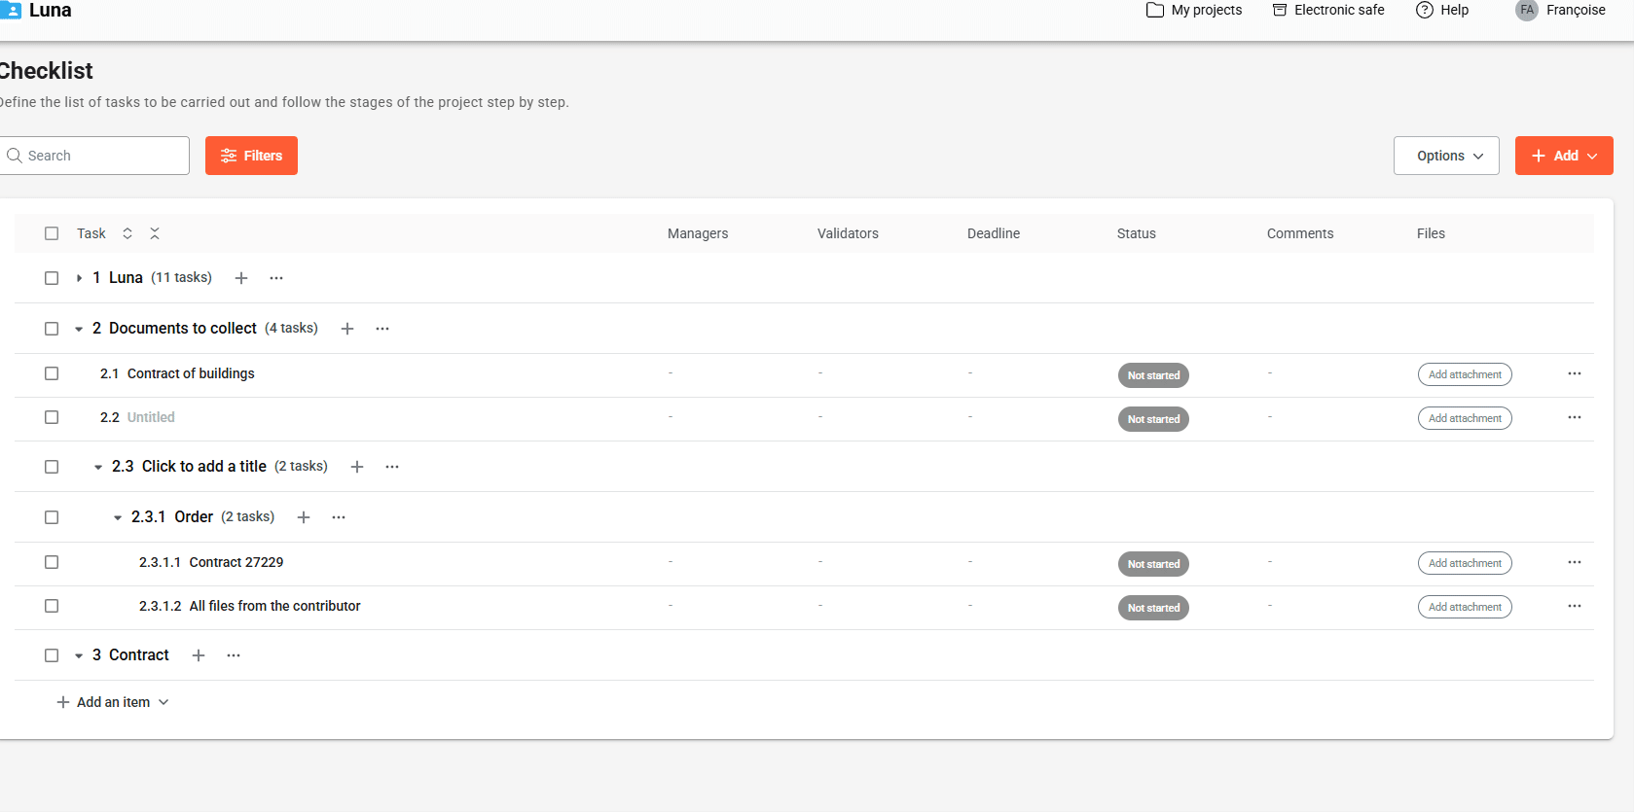The height and width of the screenshot is (812, 1634).
Task: Open the three-dot menu for Documents to collect
Action: [382, 329]
